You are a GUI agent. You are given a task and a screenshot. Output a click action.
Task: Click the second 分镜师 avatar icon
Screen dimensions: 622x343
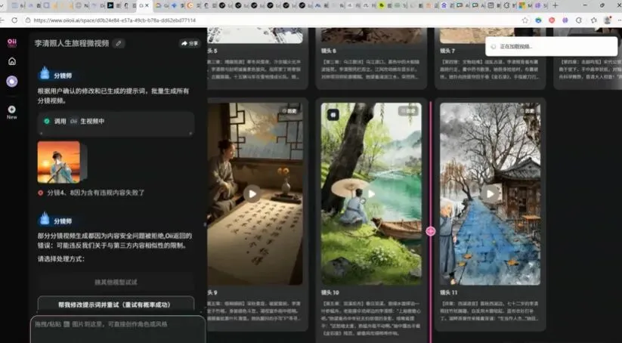pyautogui.click(x=45, y=219)
